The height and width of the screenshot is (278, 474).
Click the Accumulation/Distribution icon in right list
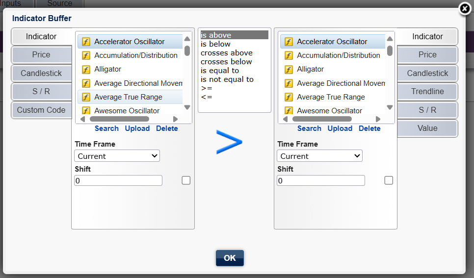[x=289, y=55]
